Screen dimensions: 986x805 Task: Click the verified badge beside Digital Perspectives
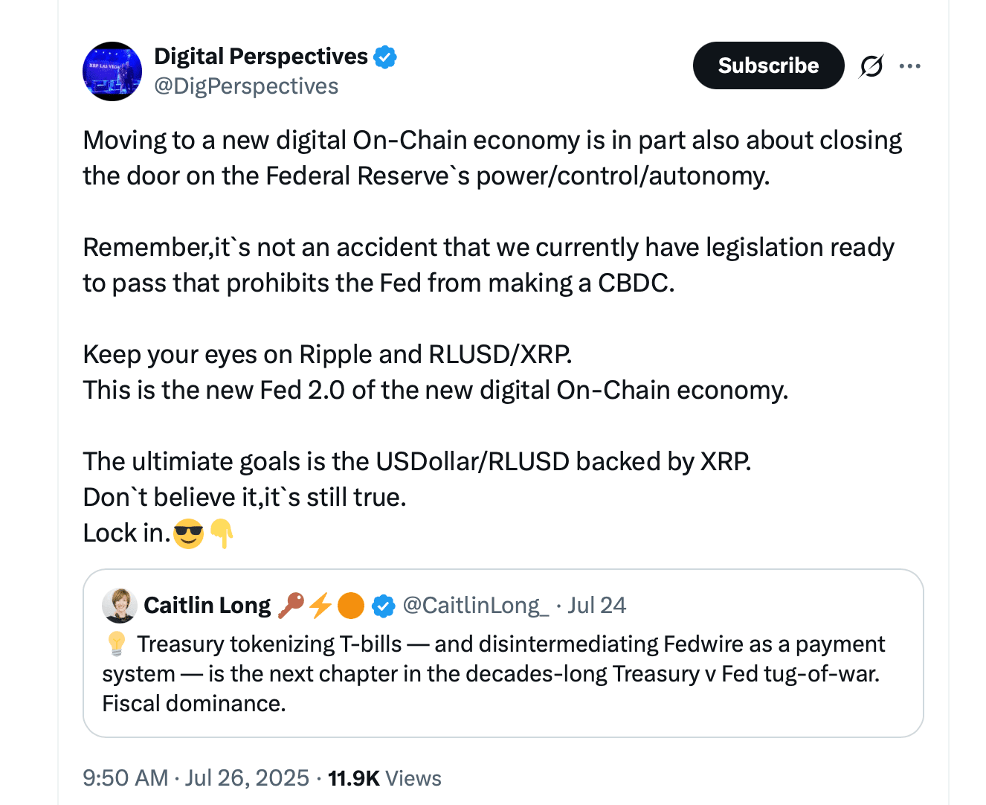pos(385,57)
